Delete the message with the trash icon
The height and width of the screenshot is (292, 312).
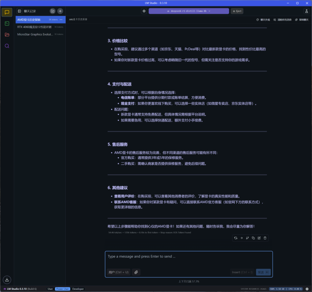[x=265, y=238]
